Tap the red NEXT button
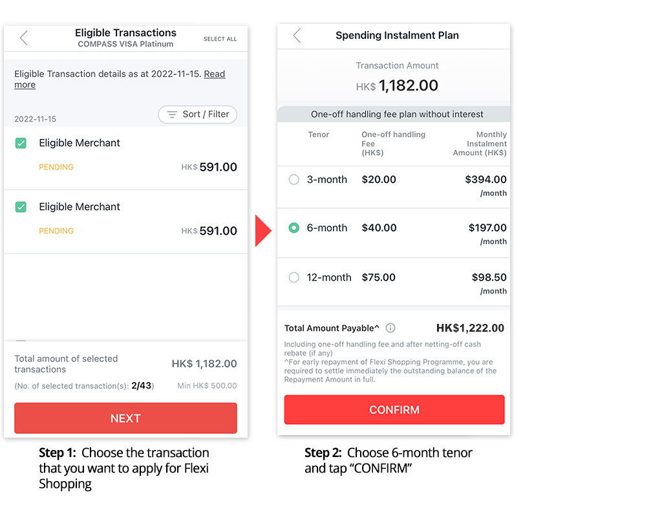This screenshot has width=662, height=523. click(125, 418)
